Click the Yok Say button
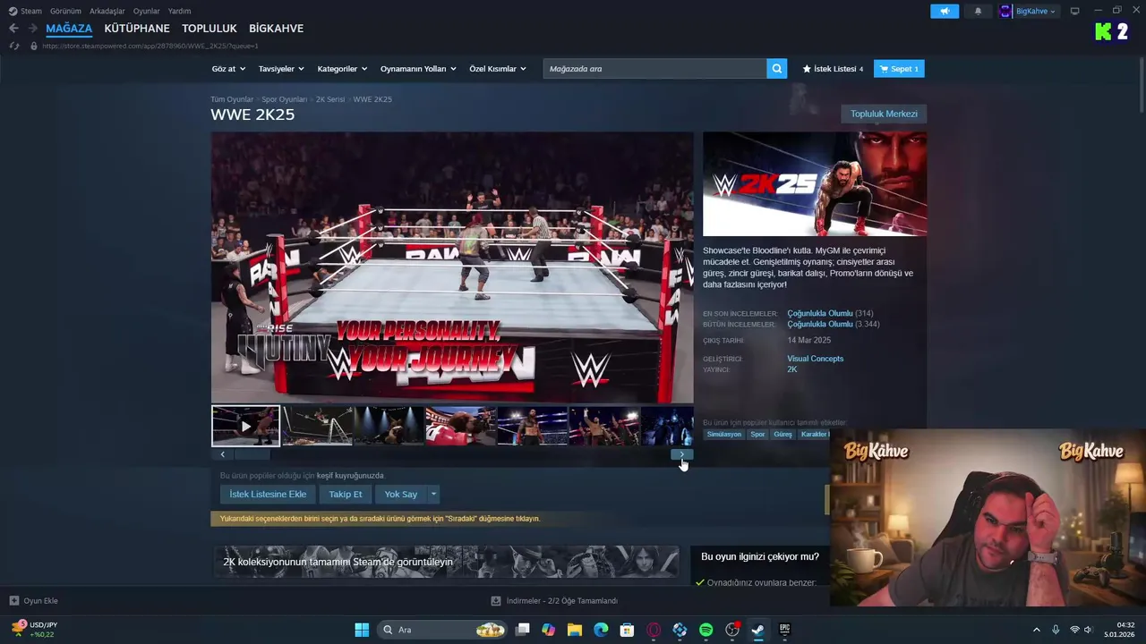The height and width of the screenshot is (644, 1146). [x=401, y=494]
